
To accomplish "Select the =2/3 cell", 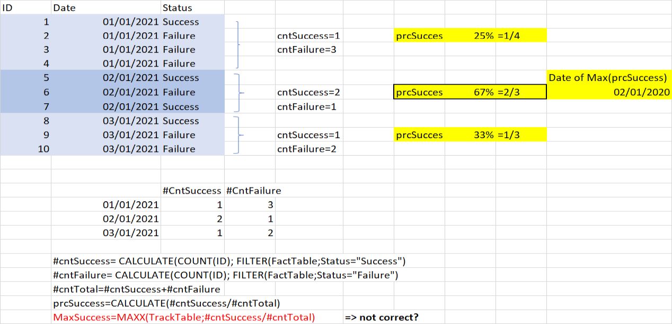I will pos(521,92).
